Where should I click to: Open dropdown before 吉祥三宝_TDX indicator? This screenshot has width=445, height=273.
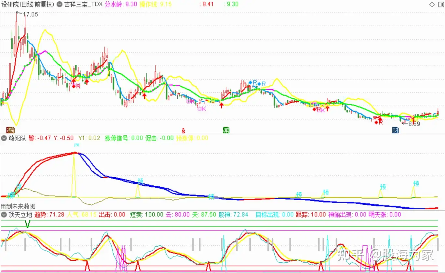[x=60, y=4]
